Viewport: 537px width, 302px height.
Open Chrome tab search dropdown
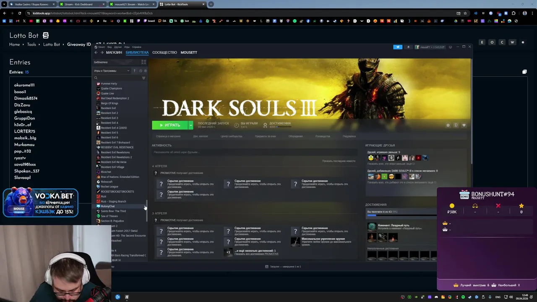(x=4, y=4)
